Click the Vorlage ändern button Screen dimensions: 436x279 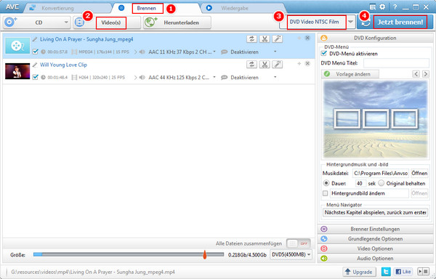[x=350, y=74]
